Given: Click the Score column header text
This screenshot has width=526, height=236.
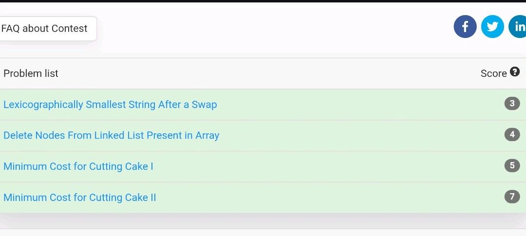Looking at the screenshot, I should pos(493,74).
